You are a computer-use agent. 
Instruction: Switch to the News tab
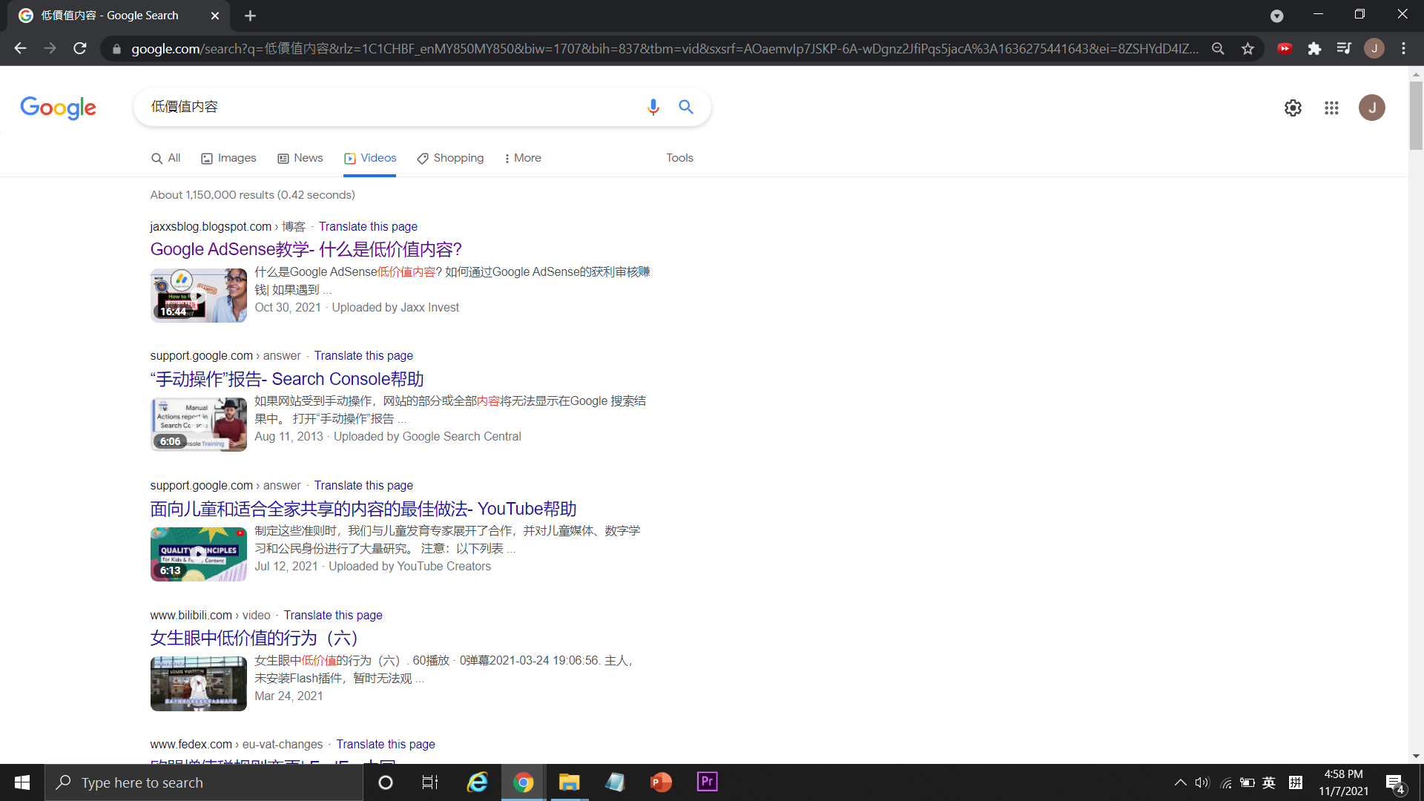[300, 158]
